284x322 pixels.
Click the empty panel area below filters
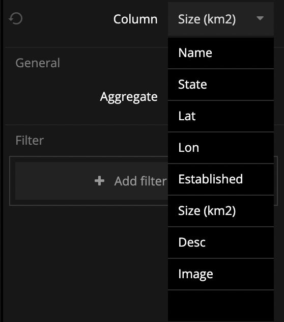(86, 263)
